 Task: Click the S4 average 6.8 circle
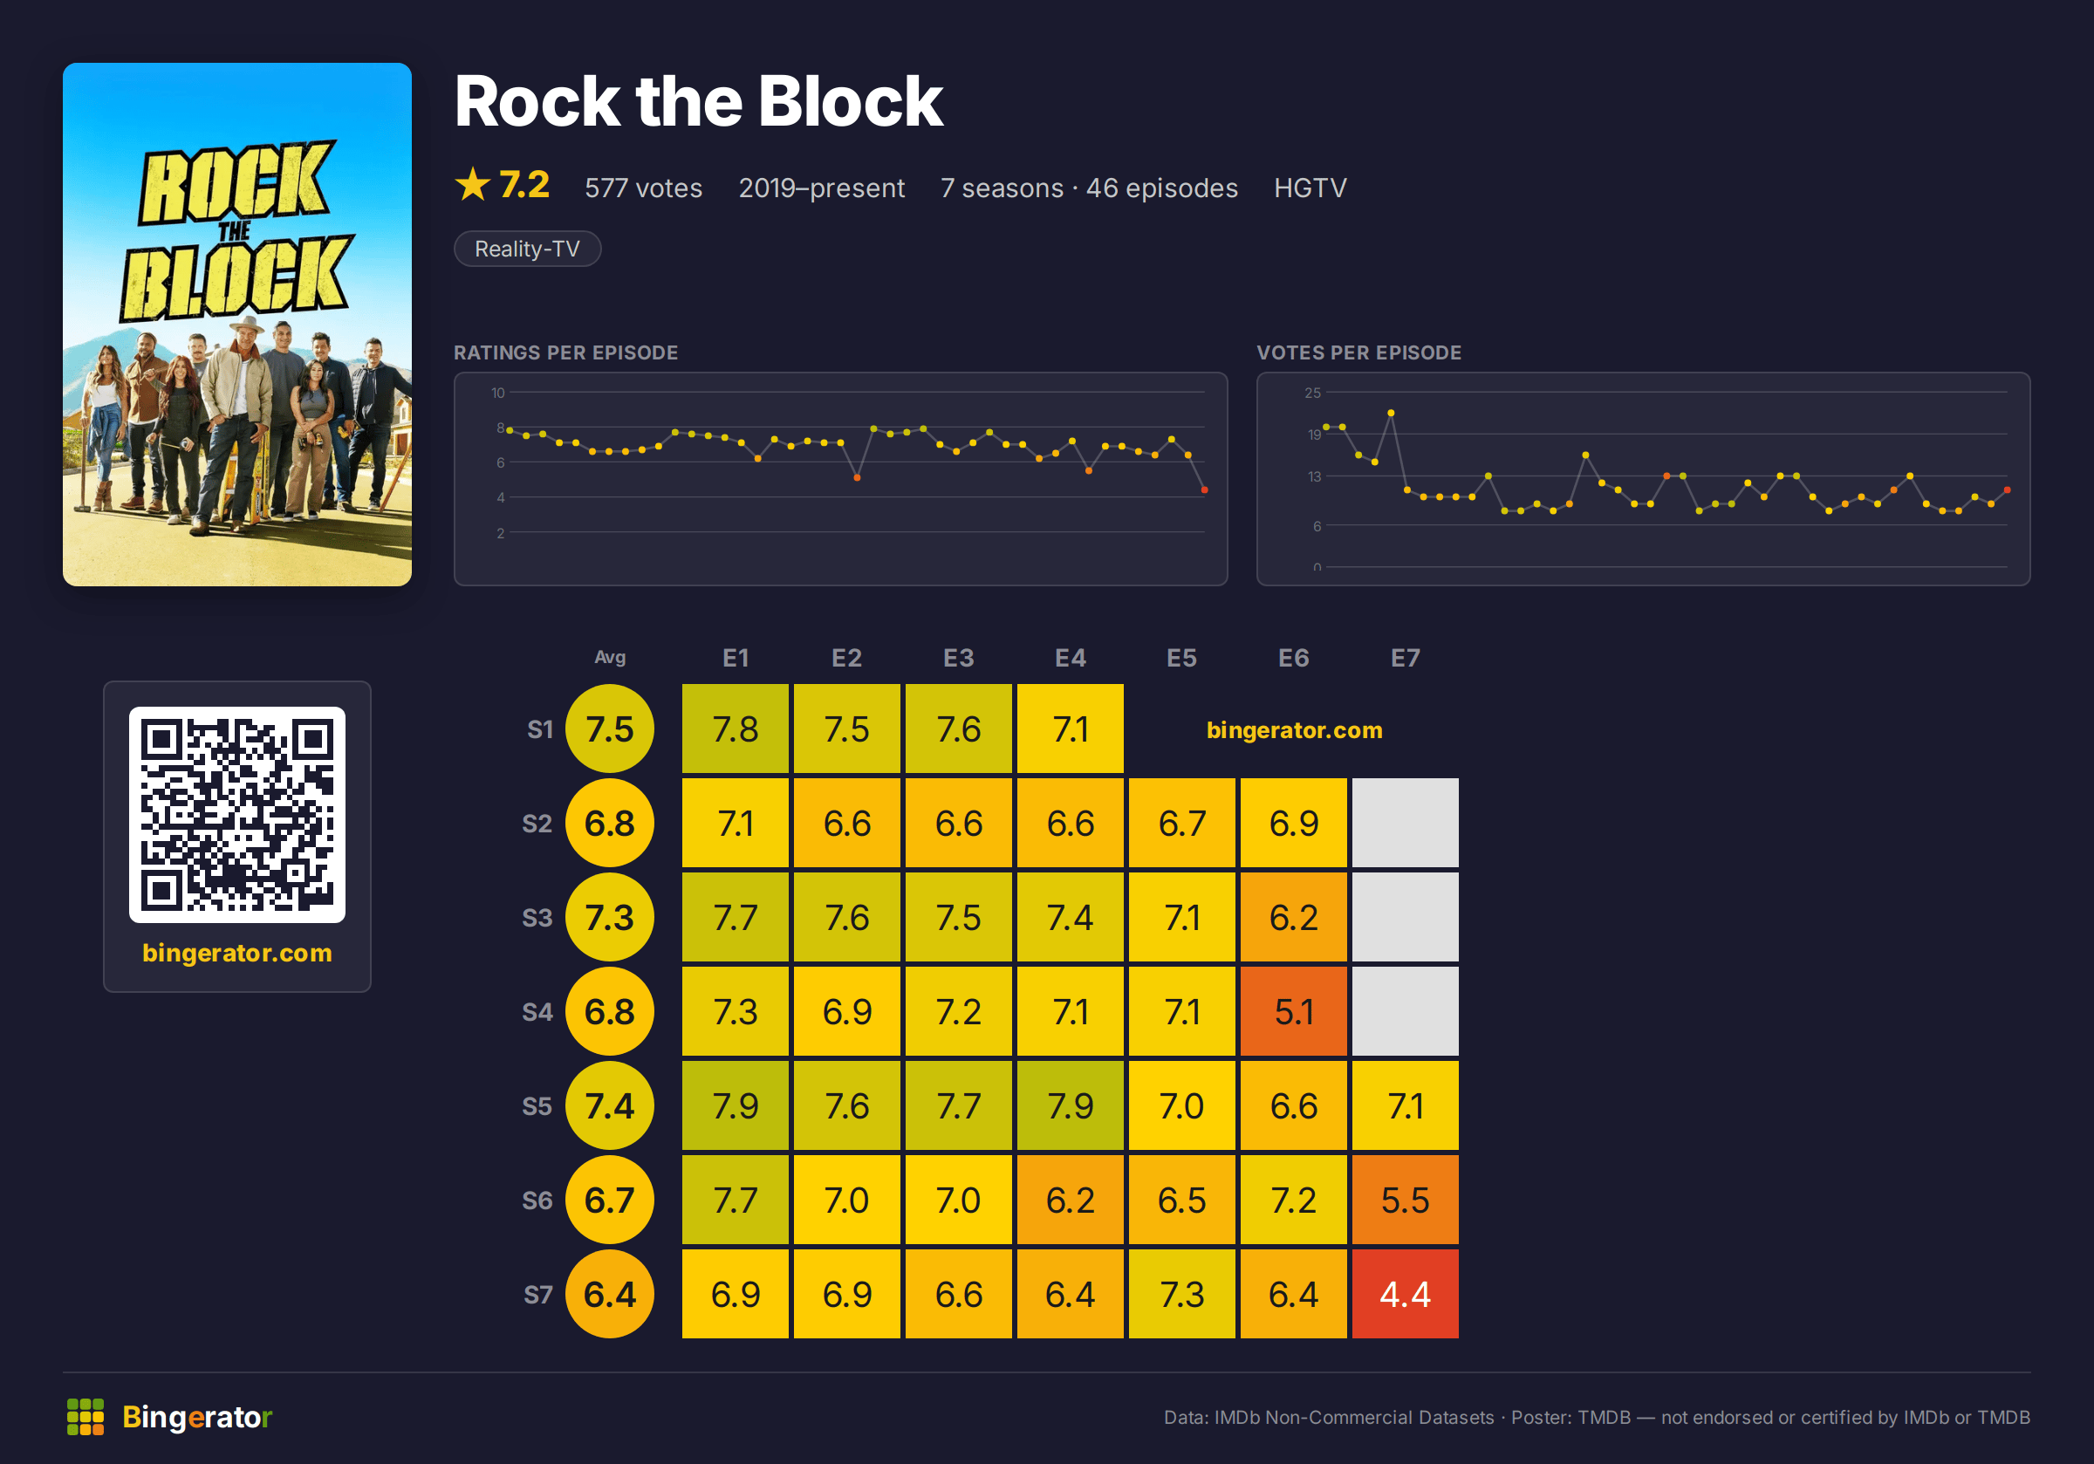pyautogui.click(x=609, y=1011)
